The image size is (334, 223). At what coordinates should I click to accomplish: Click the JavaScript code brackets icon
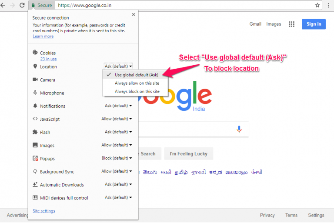point(35,119)
